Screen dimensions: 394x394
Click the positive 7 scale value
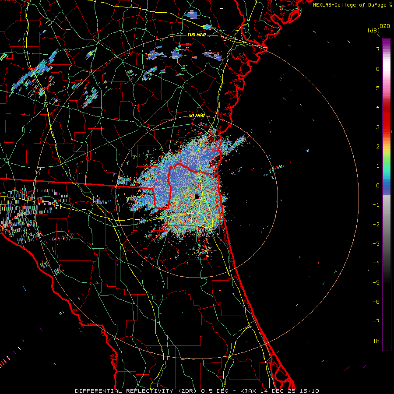[x=378, y=49]
